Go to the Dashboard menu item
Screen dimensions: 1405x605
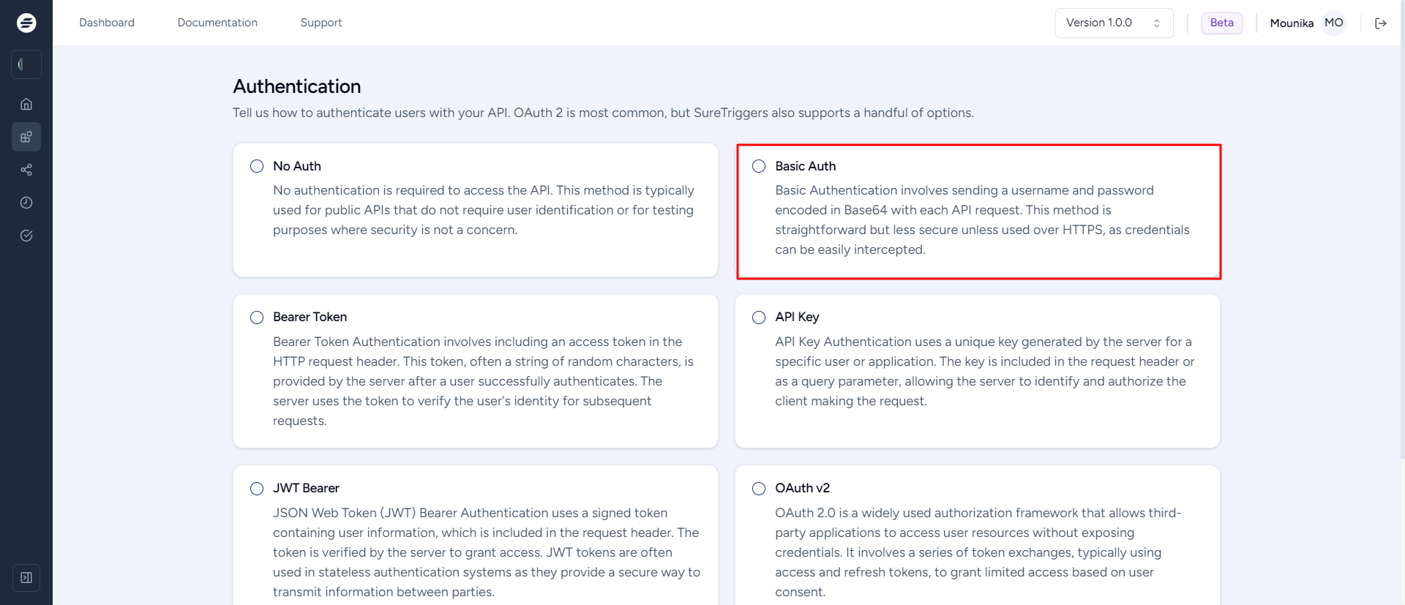(107, 23)
